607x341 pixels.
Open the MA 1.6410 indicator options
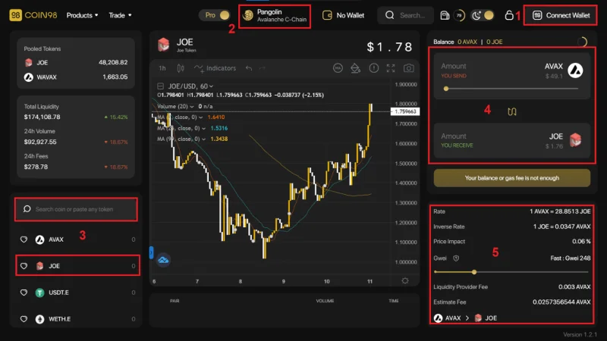click(x=201, y=117)
